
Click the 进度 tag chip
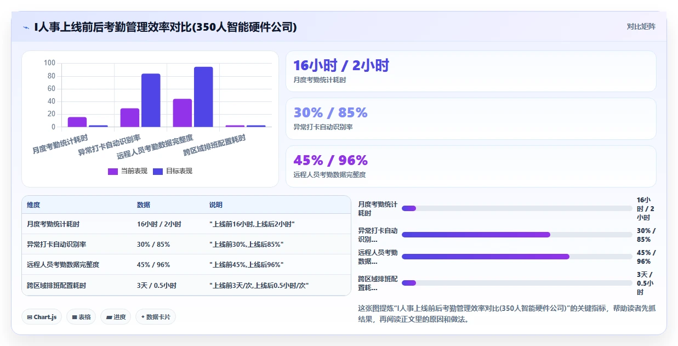point(116,317)
